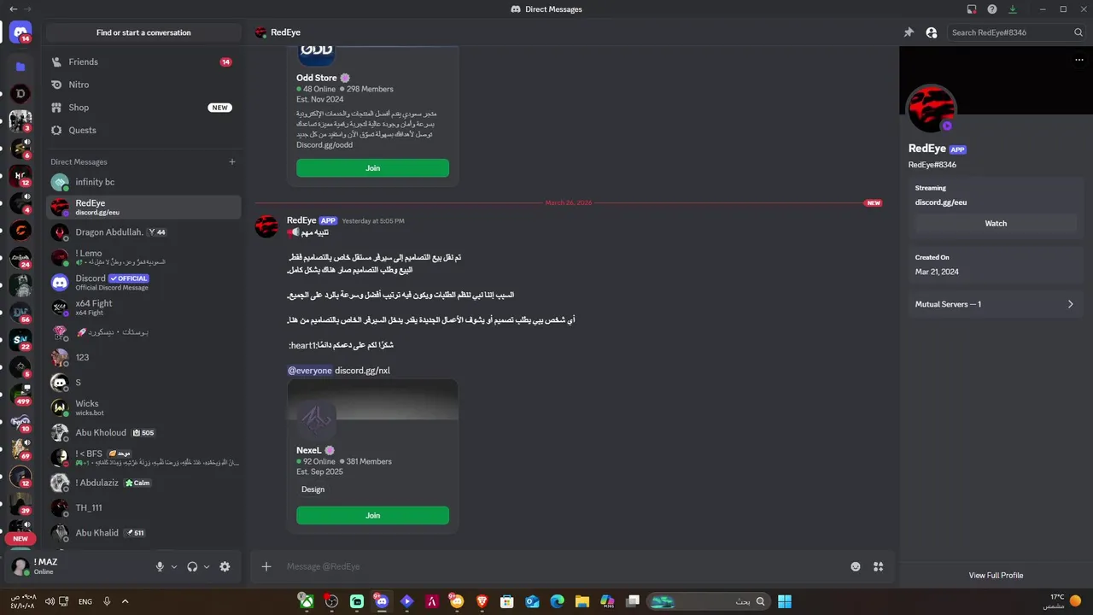
Task: Click the Watch stream button
Action: [996, 223]
